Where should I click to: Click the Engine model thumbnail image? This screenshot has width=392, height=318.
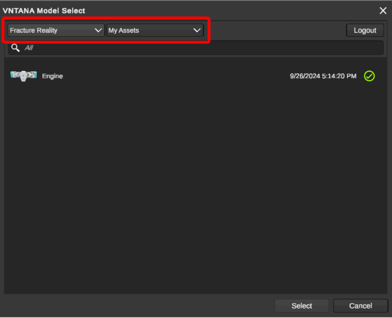[x=23, y=76]
